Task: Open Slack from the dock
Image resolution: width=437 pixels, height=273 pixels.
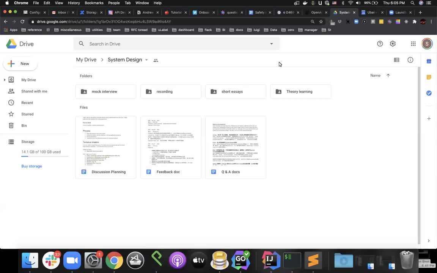Action: [51, 260]
